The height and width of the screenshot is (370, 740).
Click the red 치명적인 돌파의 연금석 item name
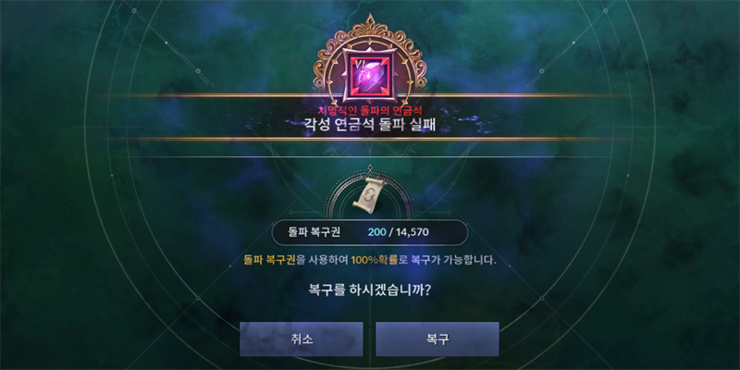click(x=370, y=111)
